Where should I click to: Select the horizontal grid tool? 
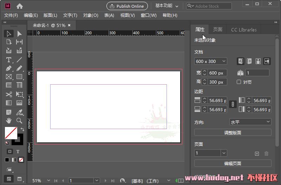coord(8,85)
